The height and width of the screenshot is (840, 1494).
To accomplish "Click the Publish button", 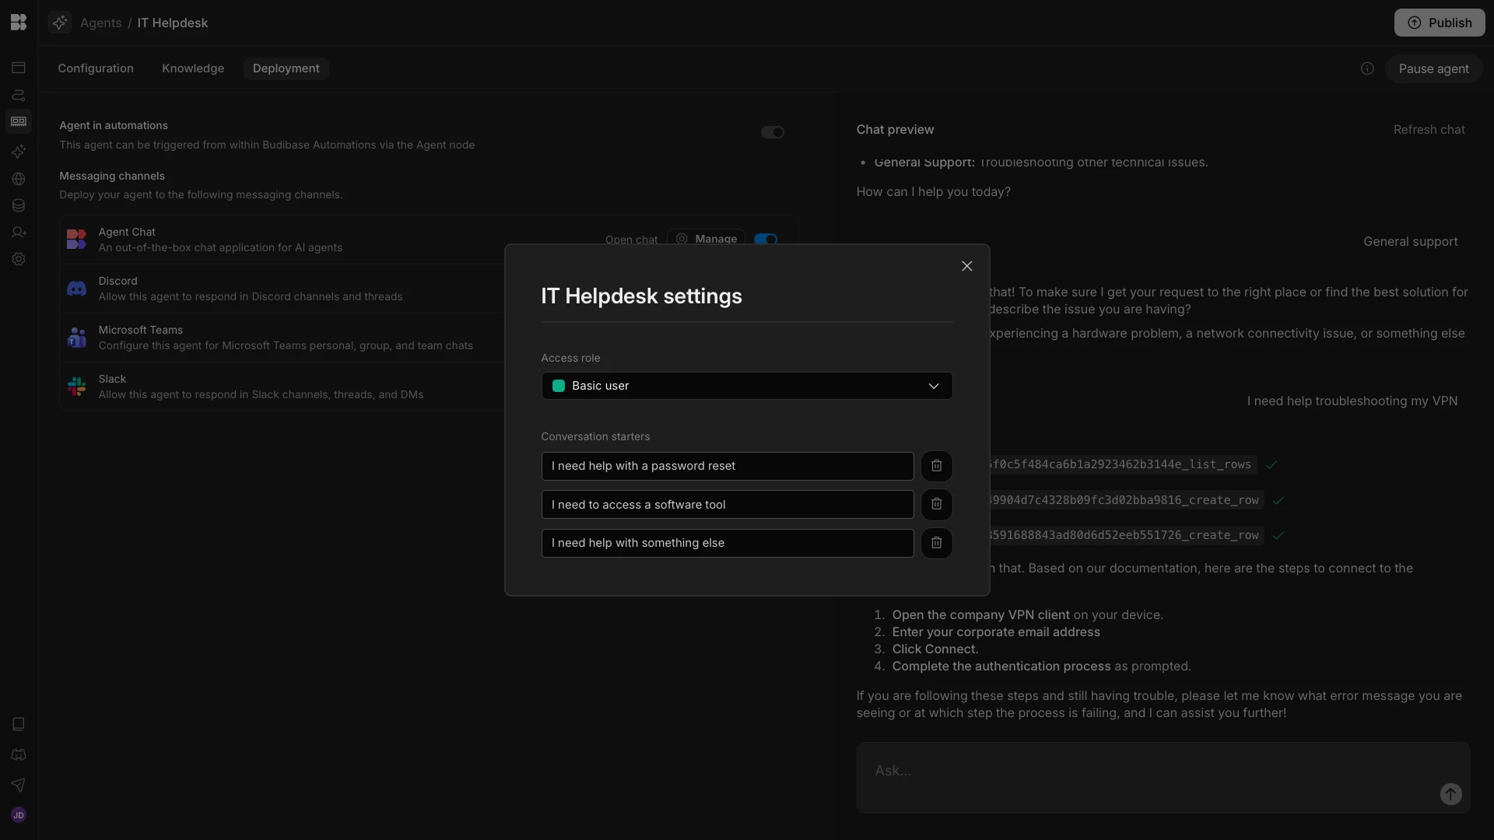I will (x=1439, y=23).
